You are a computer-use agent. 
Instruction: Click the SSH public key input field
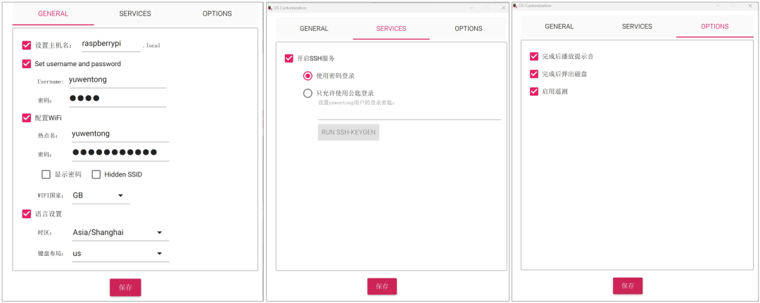(410, 114)
